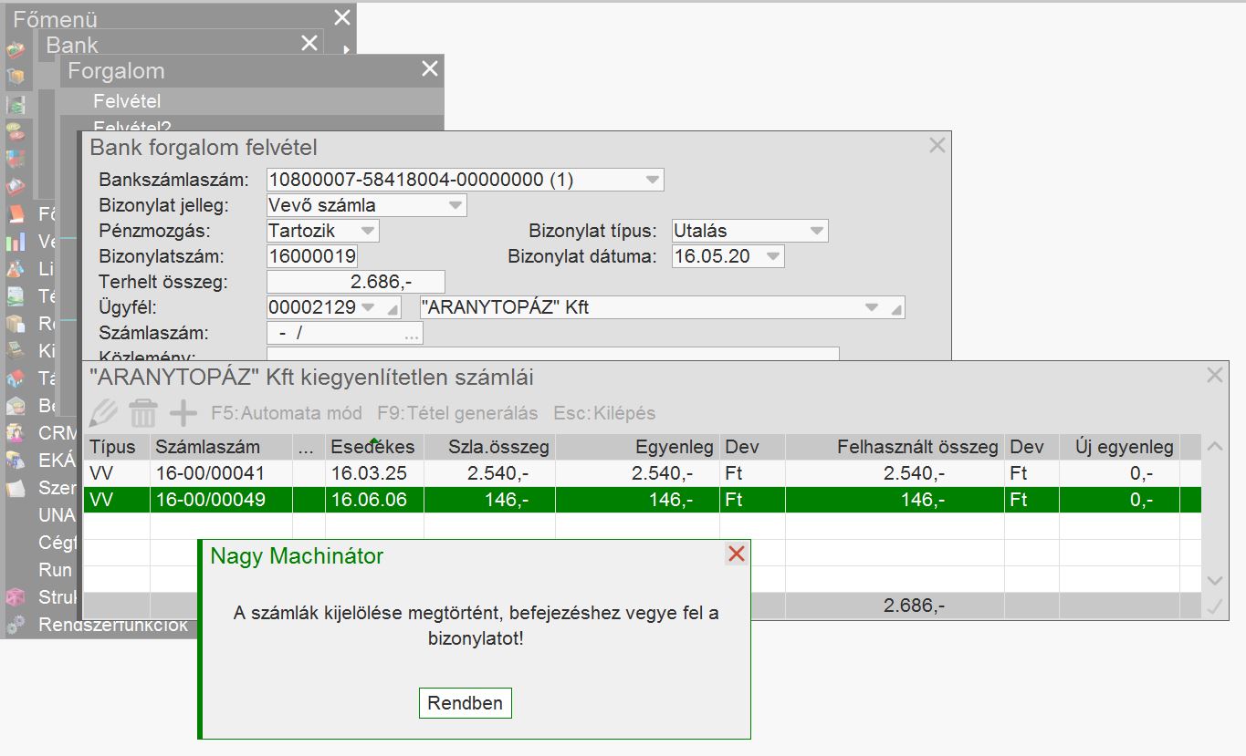Click the Terhelt összeg input field
The height and width of the screenshot is (756, 1246).
coord(356,282)
